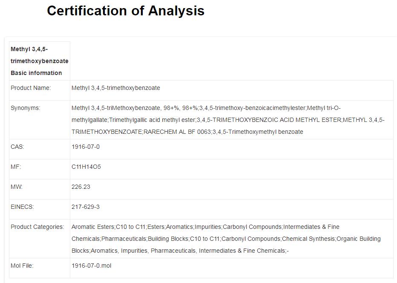Click the "Synonyms:" row label

[26, 108]
